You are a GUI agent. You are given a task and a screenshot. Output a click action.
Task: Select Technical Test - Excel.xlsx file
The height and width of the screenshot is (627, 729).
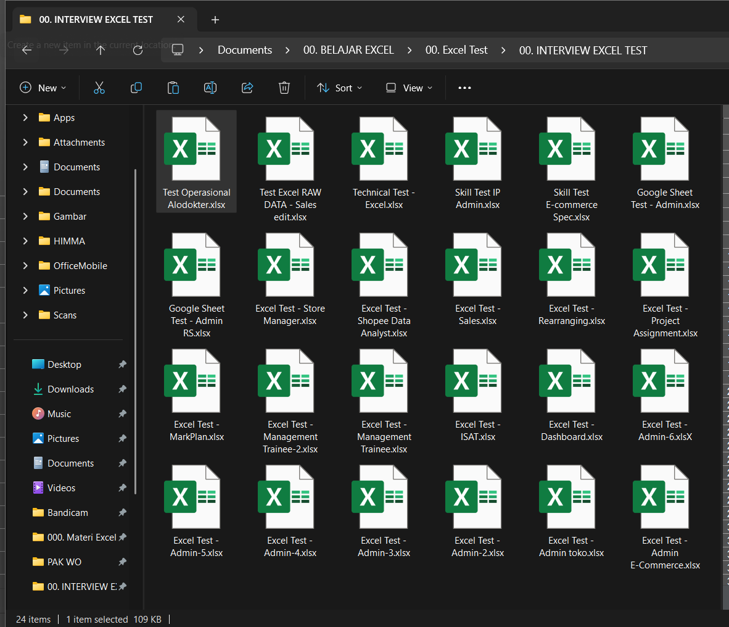384,162
